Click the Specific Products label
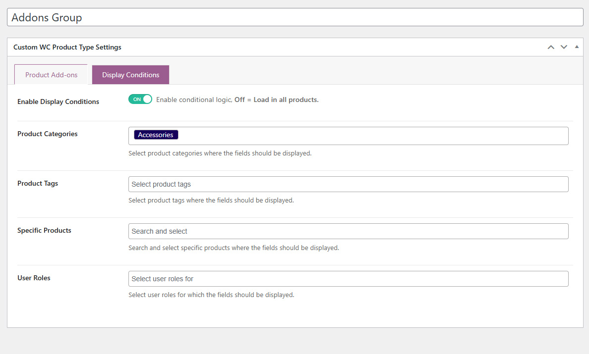 tap(44, 230)
